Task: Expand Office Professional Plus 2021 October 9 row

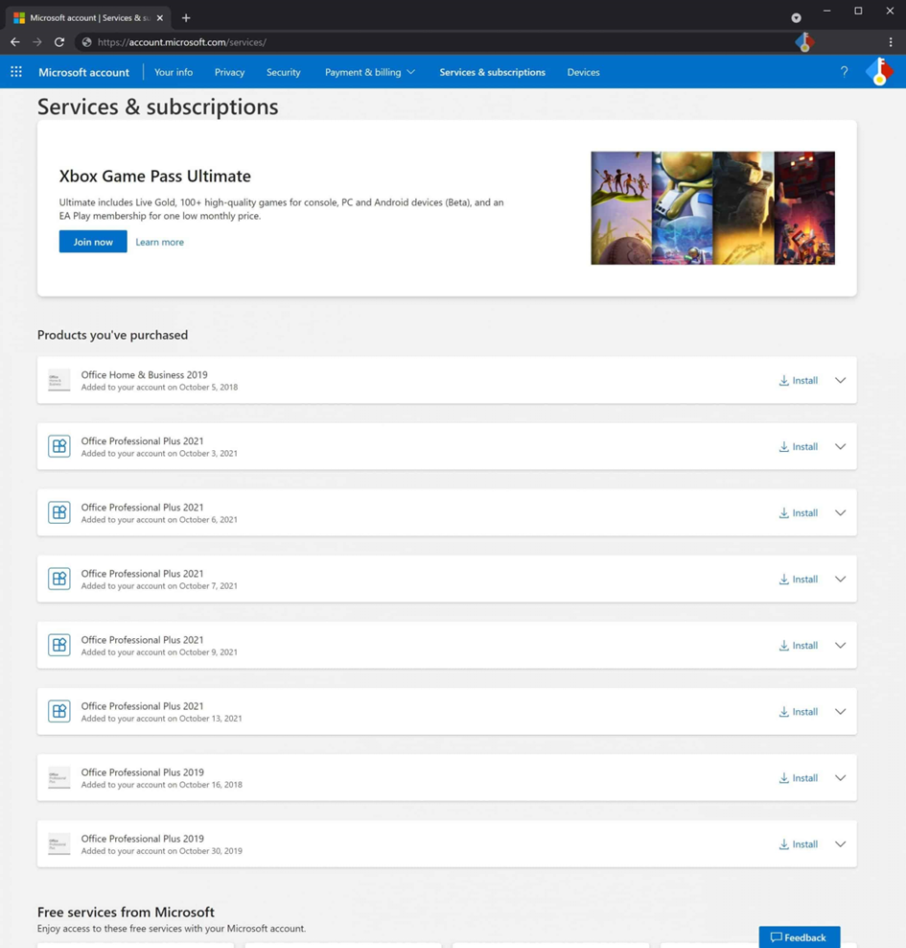Action: pyautogui.click(x=840, y=645)
